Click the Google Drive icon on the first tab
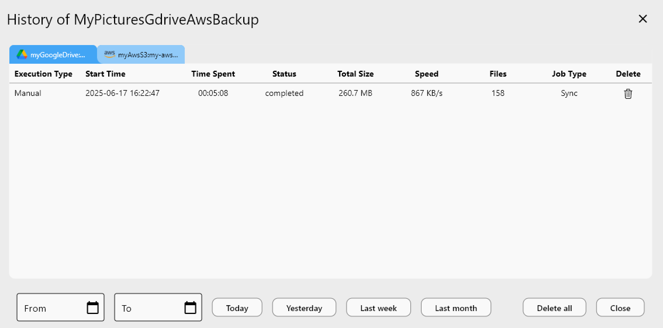This screenshot has height=328, width=663. [x=21, y=54]
